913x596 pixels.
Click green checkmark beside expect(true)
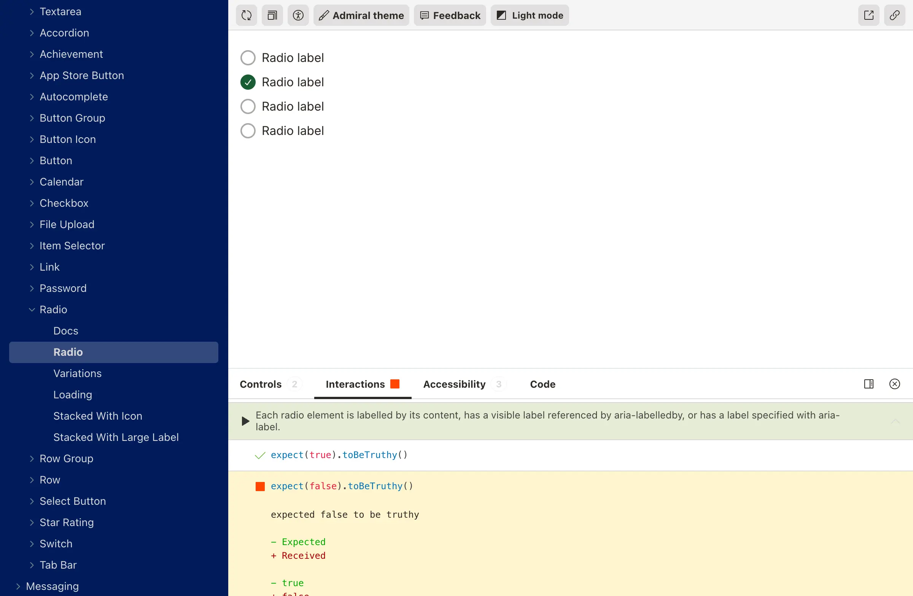point(260,455)
